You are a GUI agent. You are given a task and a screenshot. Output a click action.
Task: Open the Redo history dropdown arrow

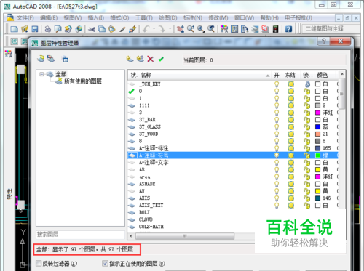point(170,29)
